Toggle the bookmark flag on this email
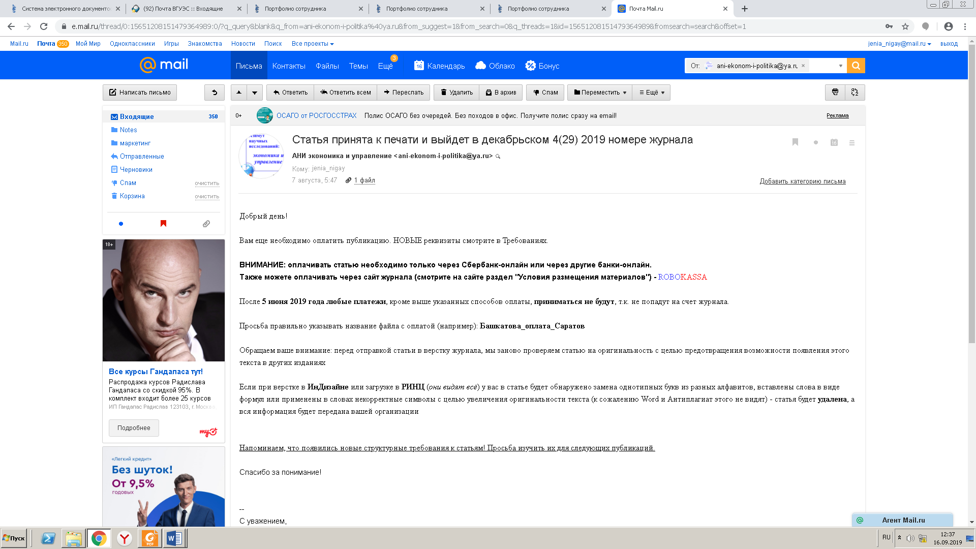 coord(795,142)
